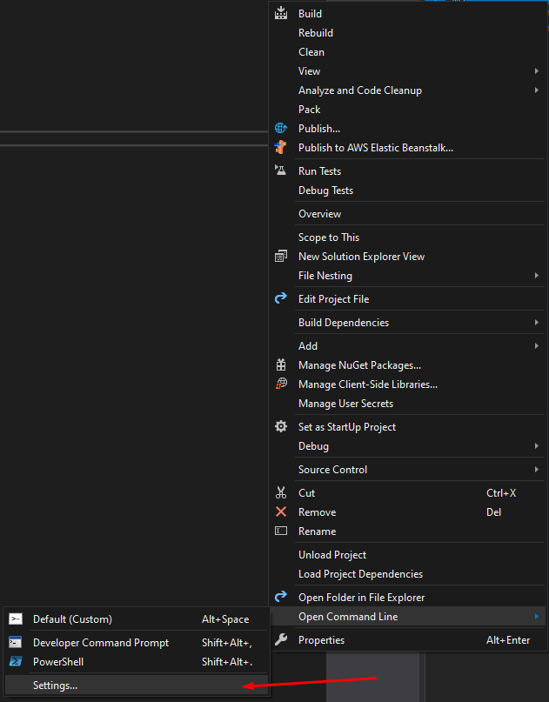Image resolution: width=549 pixels, height=702 pixels.
Task: Click the Manage NuGet Packages package icon
Action: [280, 364]
